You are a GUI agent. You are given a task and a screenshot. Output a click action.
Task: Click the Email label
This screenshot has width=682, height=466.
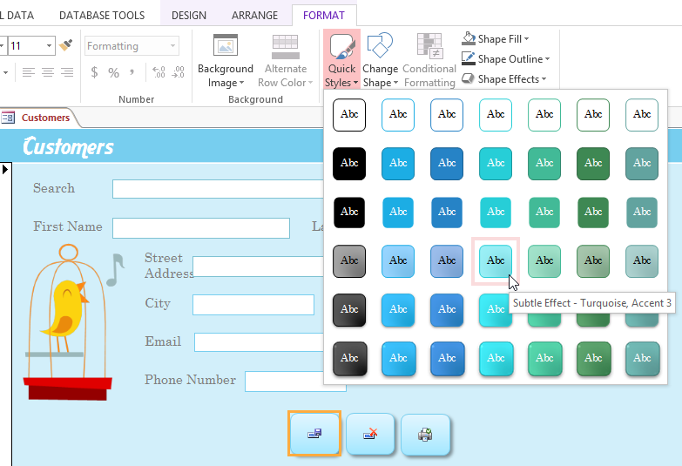[163, 341]
